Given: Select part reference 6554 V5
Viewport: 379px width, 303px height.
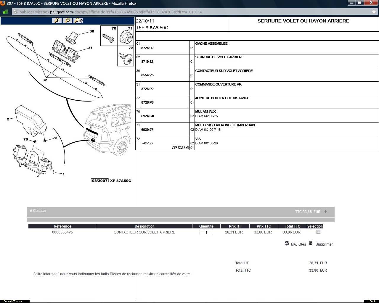Looking at the screenshot, I should coord(147,75).
